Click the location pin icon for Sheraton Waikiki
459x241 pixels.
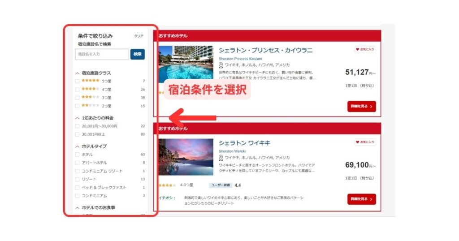click(x=221, y=158)
